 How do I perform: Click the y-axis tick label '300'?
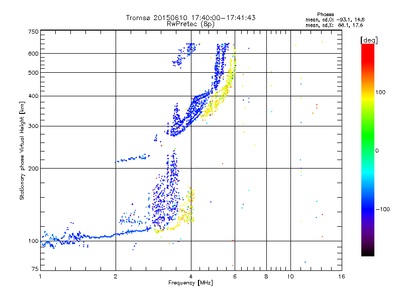34,126
